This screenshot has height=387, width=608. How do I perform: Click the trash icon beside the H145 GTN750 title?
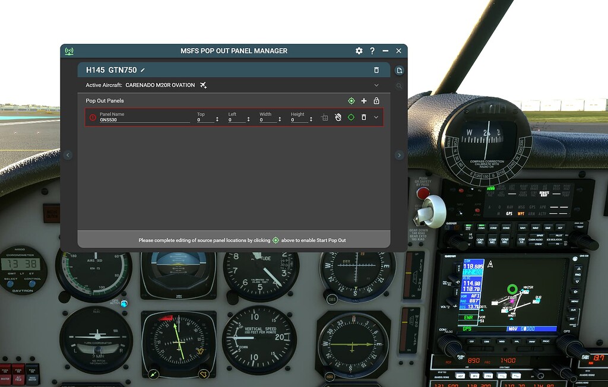click(376, 70)
